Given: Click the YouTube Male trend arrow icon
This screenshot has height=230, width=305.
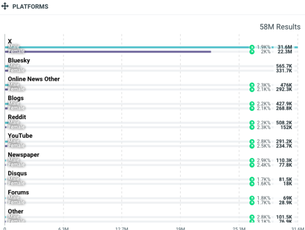Looking at the screenshot, I should point(252,141).
